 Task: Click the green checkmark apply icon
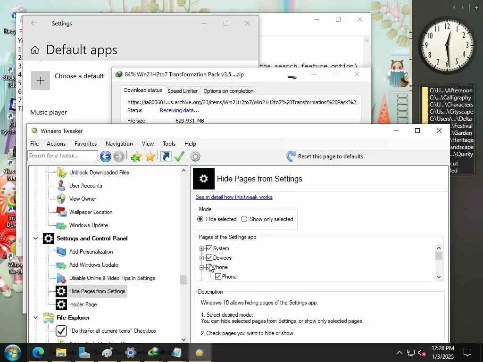point(179,156)
